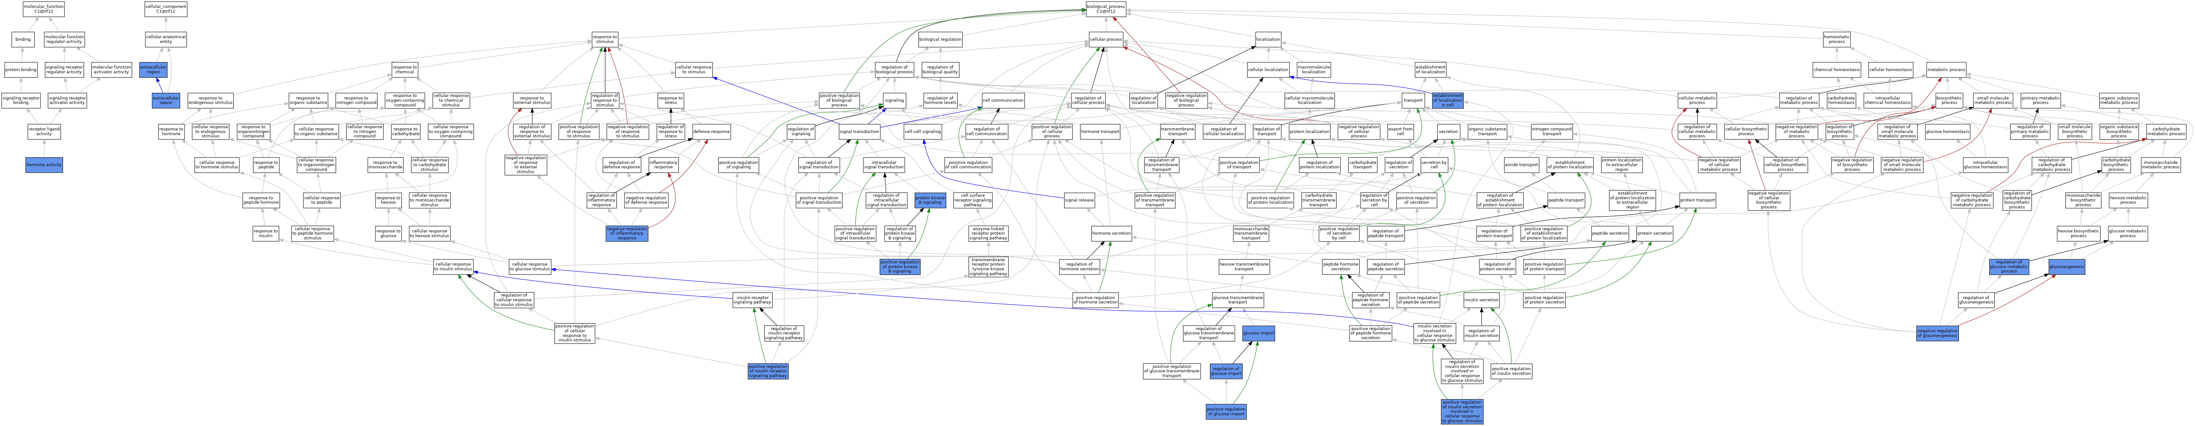Screen dimensions: 2195x426
Task: Click the 'protein binding' node
Action: pos(21,70)
